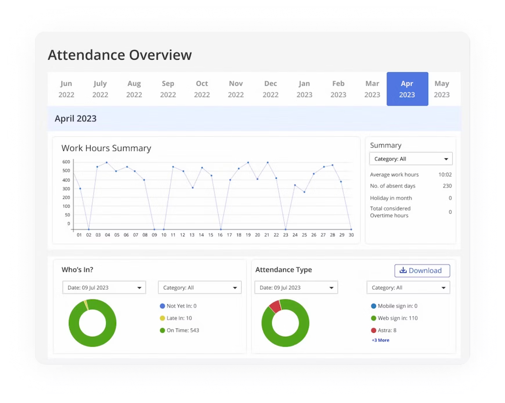This screenshot has height=403, width=505.
Task: Click the green On Time legend dot
Action: pyautogui.click(x=163, y=330)
